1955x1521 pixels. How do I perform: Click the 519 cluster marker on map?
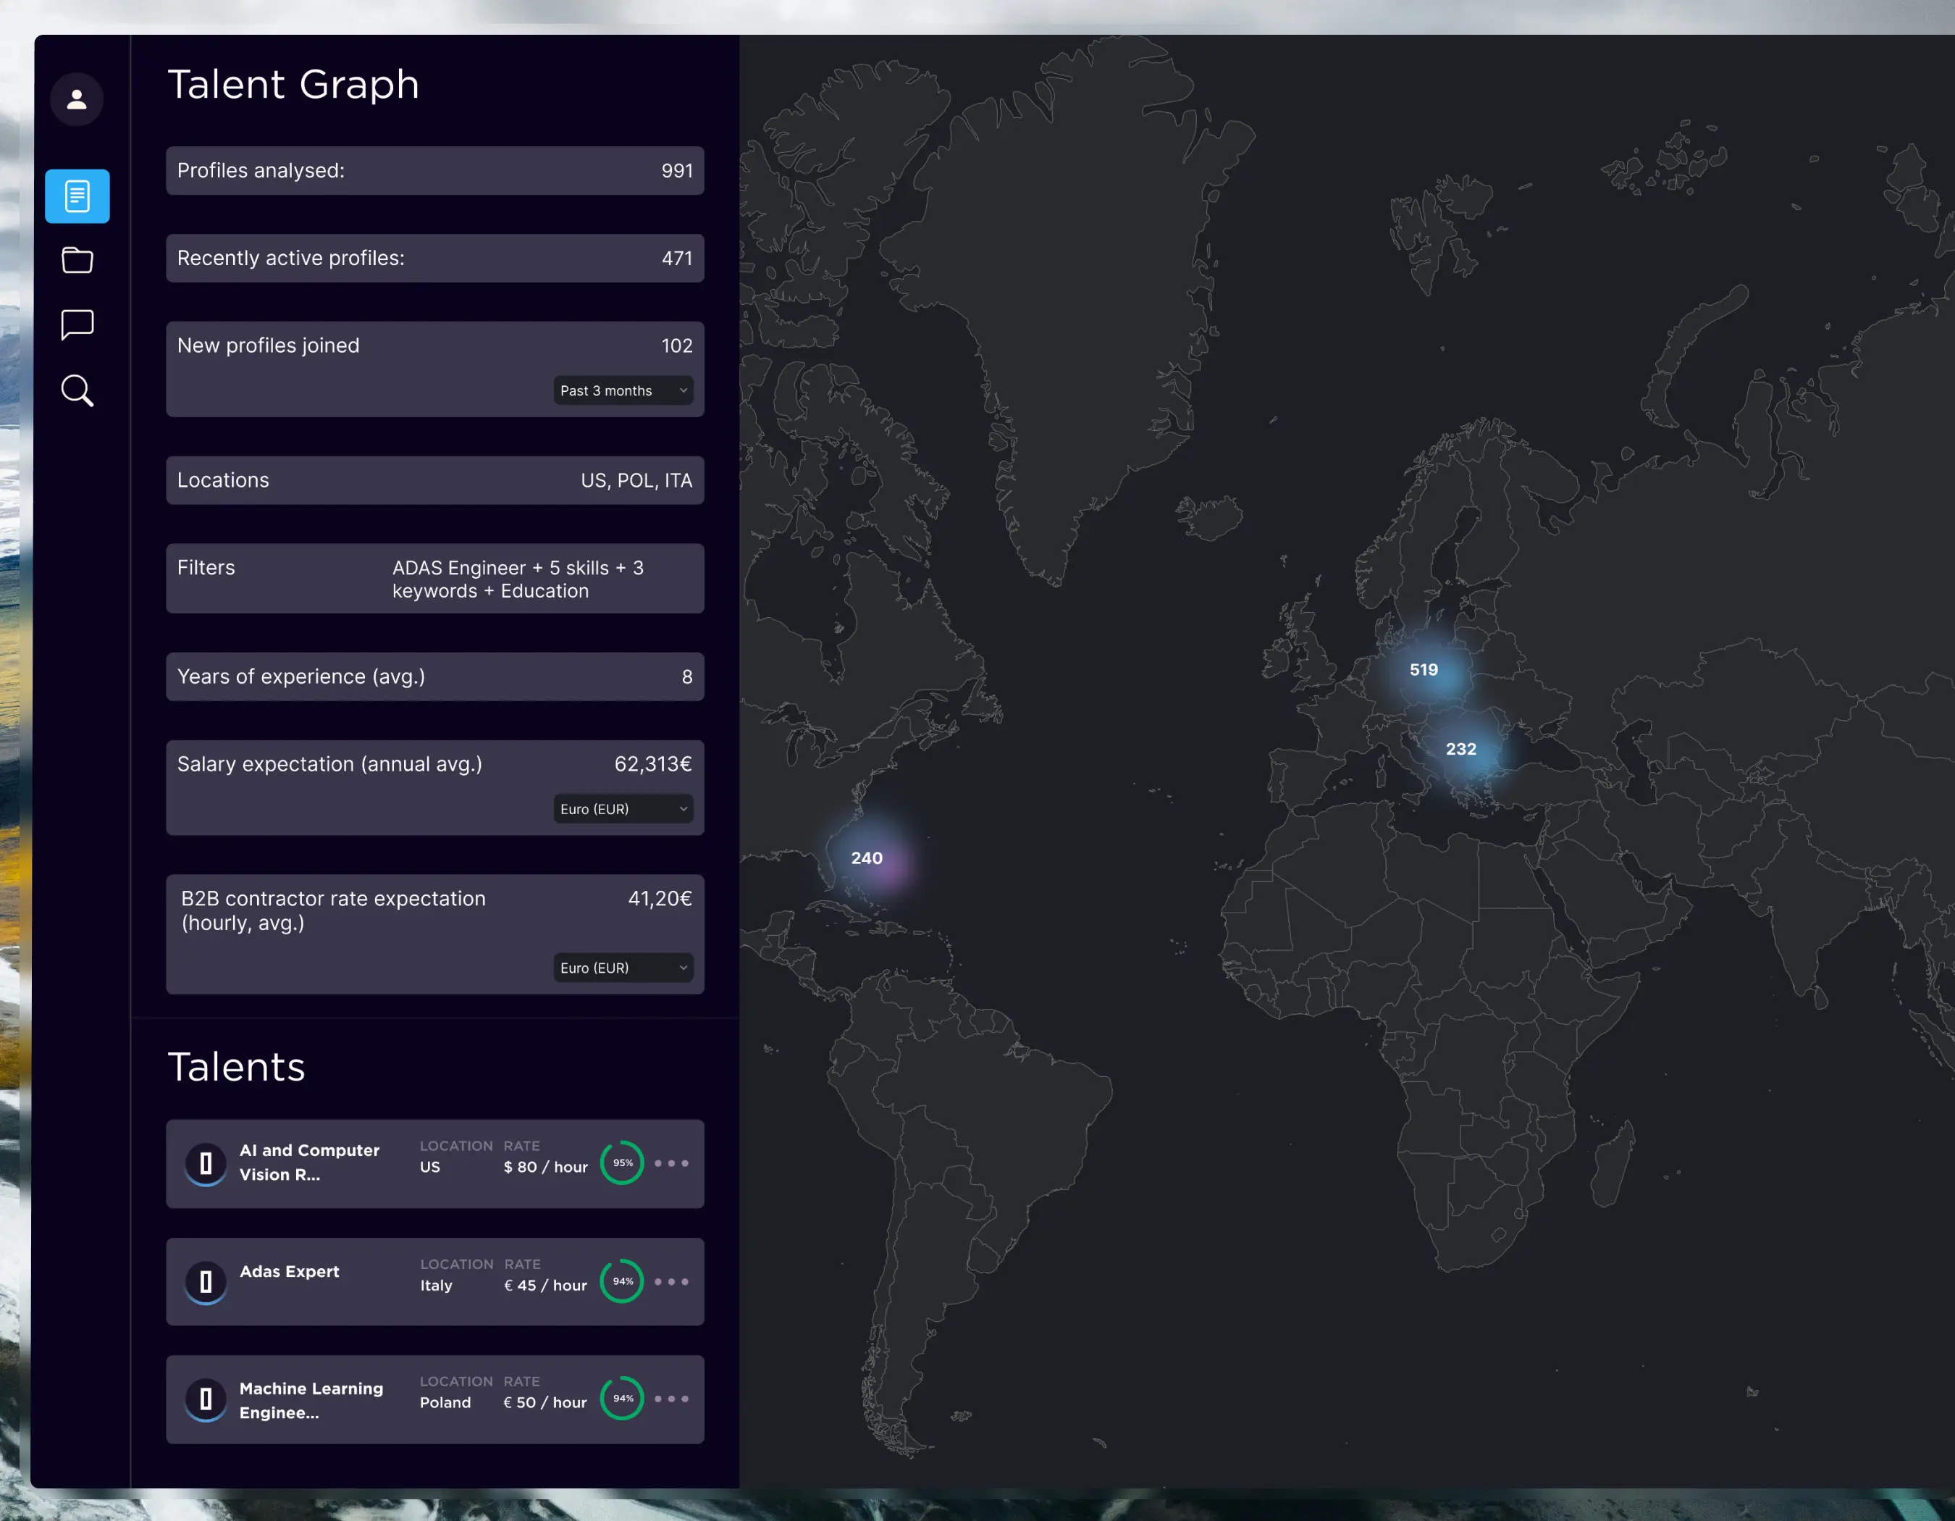1424,670
